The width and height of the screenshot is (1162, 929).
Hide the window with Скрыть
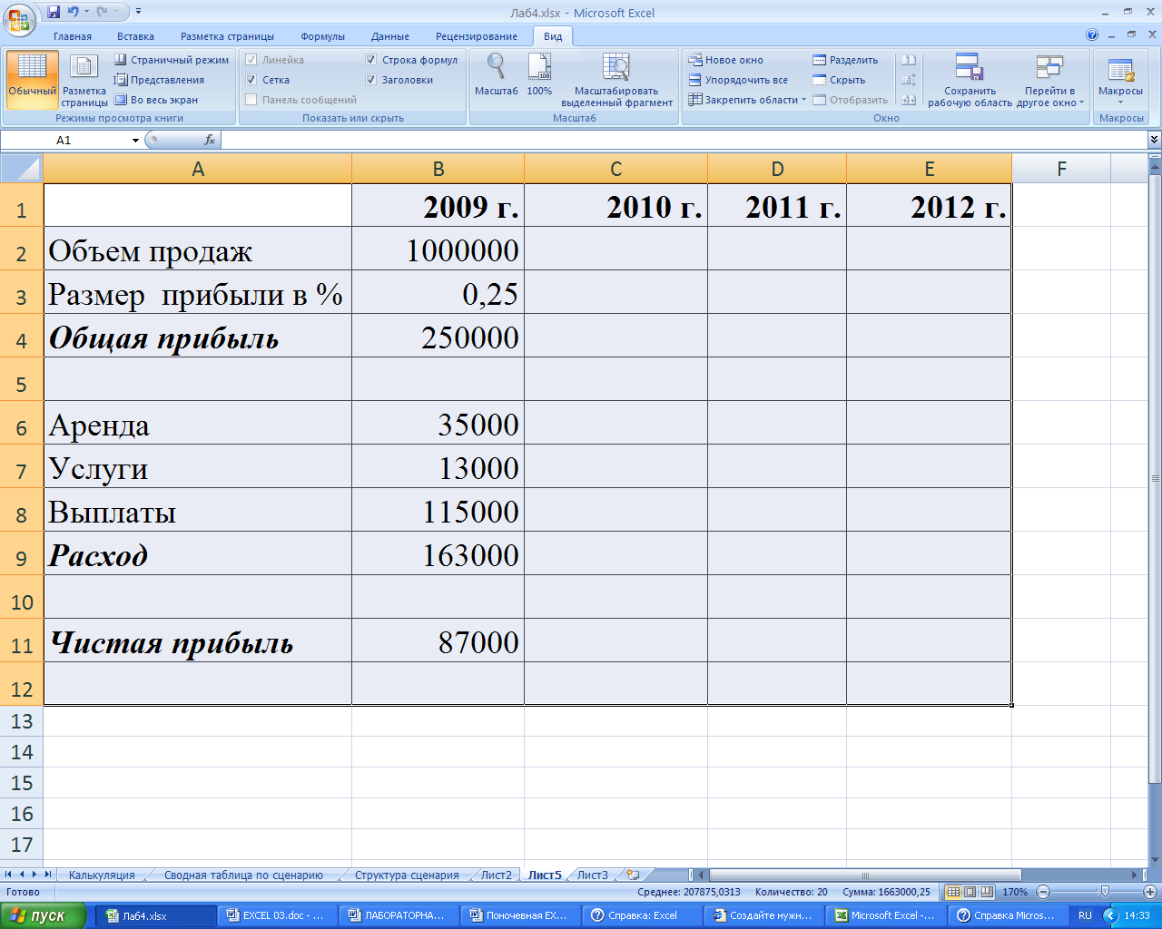839,80
